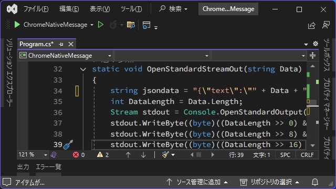Close the Program.cs tab
This screenshot has height=189, width=336.
71,44
